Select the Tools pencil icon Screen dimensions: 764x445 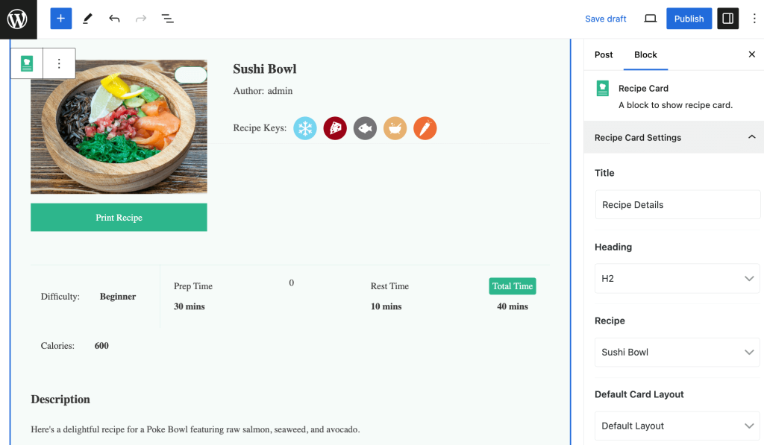[87, 18]
